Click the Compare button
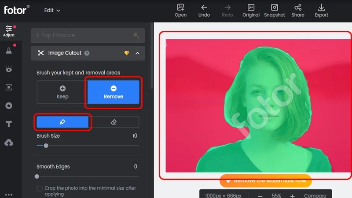The height and width of the screenshot is (198, 352). click(315, 195)
